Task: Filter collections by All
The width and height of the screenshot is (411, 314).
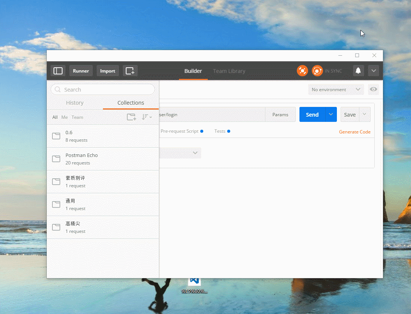Action: [x=55, y=117]
